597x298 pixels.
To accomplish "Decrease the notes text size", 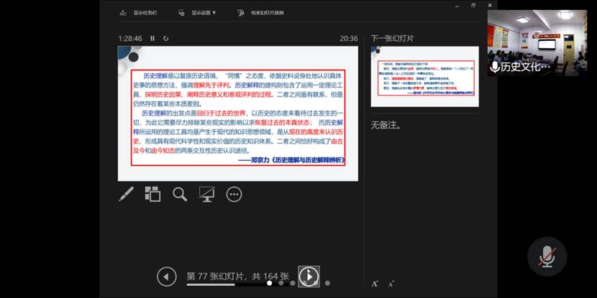I will (391, 284).
